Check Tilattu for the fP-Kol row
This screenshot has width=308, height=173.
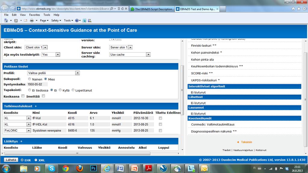[x=160, y=118]
